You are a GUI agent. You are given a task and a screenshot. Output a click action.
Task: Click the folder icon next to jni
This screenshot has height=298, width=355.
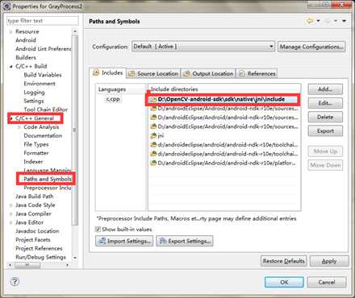[x=153, y=135]
